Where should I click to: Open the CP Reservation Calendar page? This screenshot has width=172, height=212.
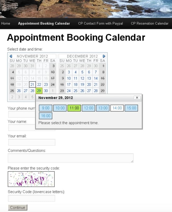coord(150,24)
